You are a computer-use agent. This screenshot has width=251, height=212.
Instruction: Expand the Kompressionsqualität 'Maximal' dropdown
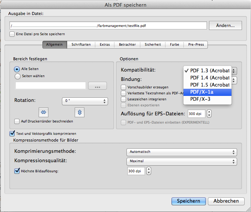pyautogui.click(x=182, y=161)
